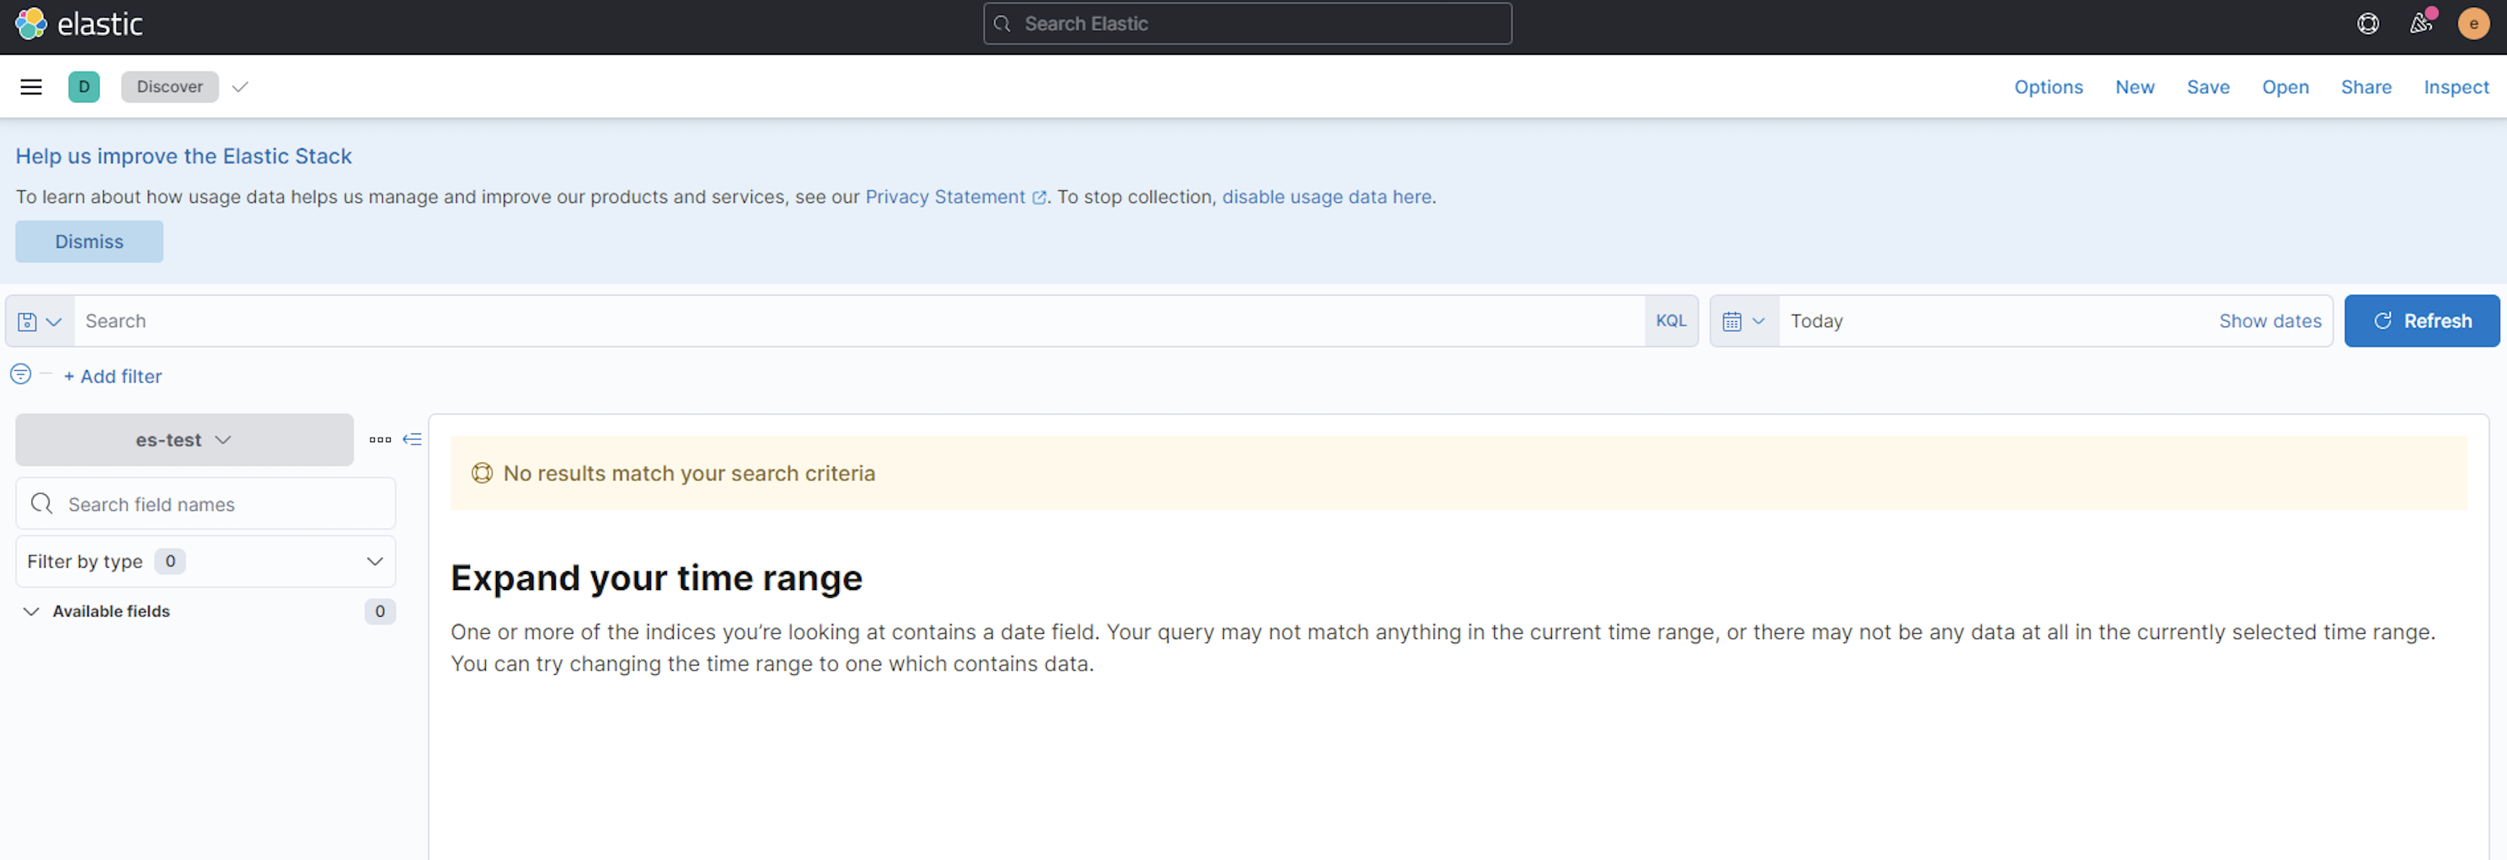Screen dimensions: 2507x860
Task: Dismiss the usage data banner
Action: [89, 241]
